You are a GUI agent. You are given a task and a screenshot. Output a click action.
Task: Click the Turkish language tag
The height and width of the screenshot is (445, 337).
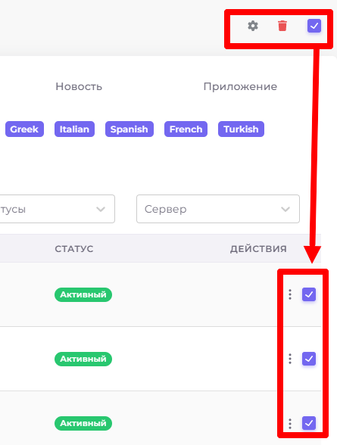241,129
